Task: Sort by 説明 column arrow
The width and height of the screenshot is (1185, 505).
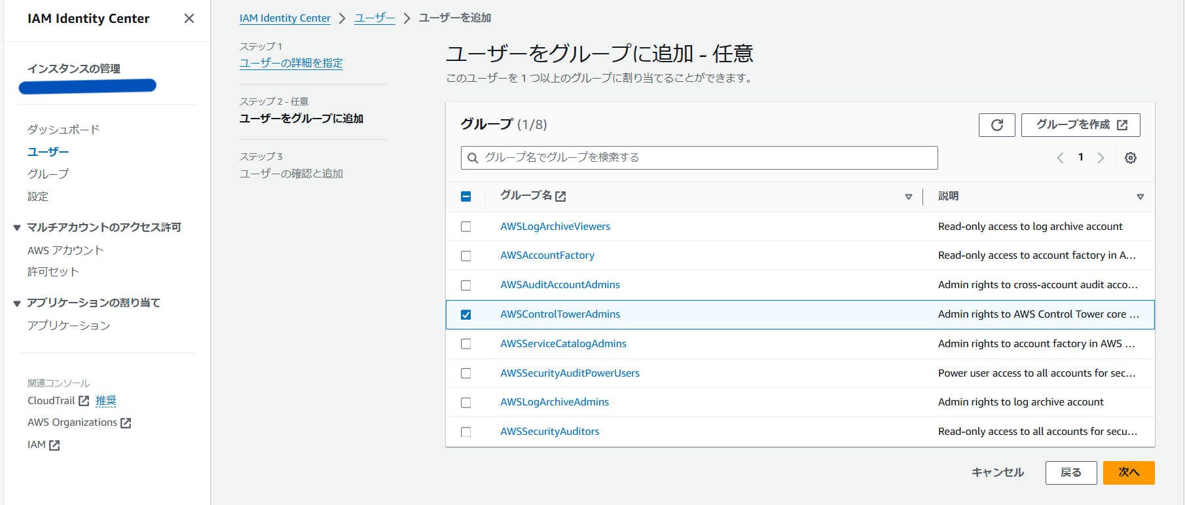Action: [x=1140, y=197]
